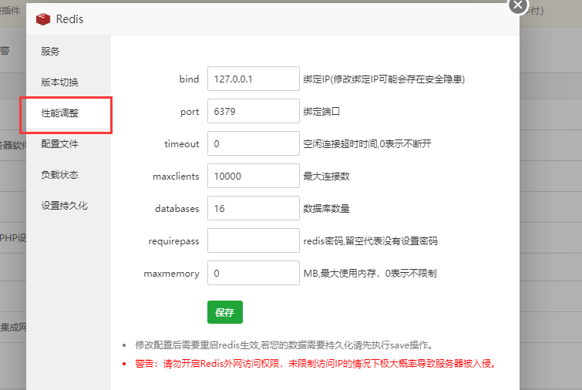Edit the maxclients field showing 10000
Screen dimensions: 582x390
[254, 176]
